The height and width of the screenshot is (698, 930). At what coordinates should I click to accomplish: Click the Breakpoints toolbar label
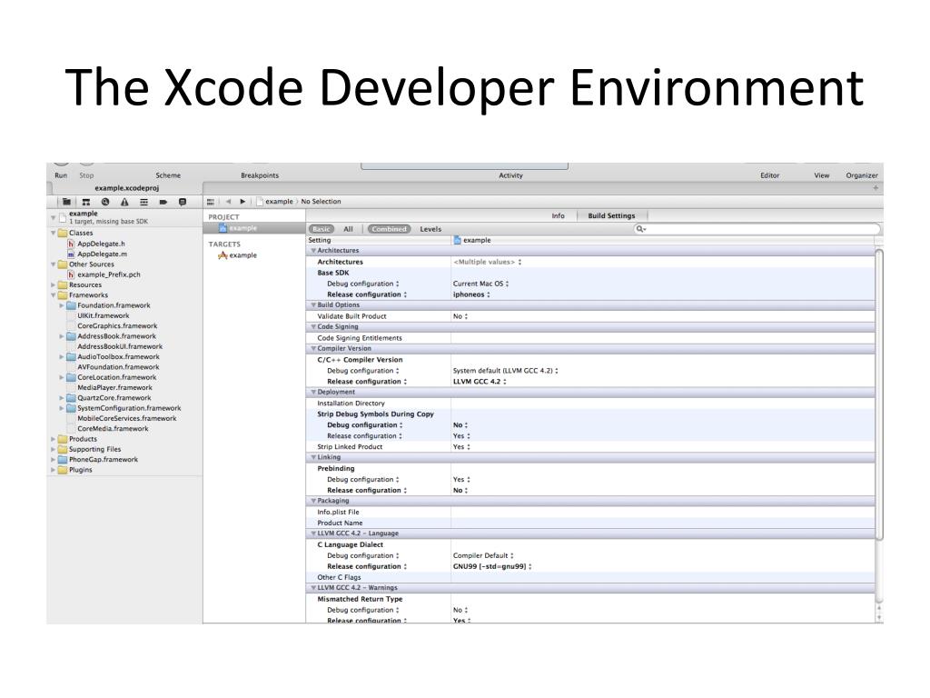coord(260,175)
